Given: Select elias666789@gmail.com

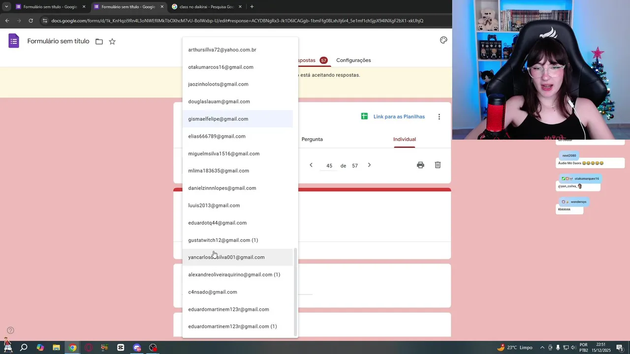Looking at the screenshot, I should (x=238, y=136).
